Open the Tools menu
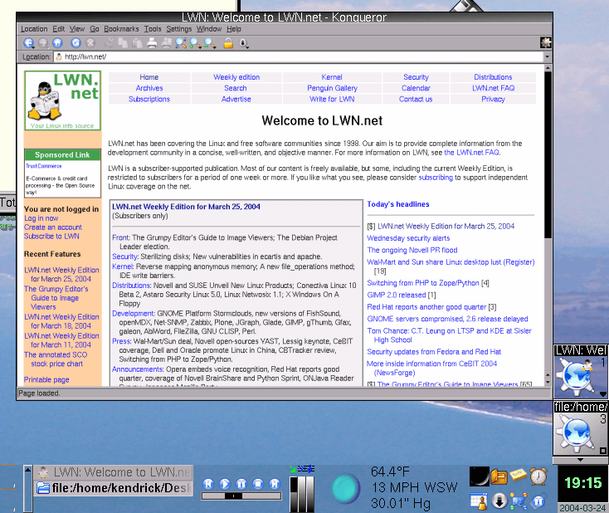 153,29
